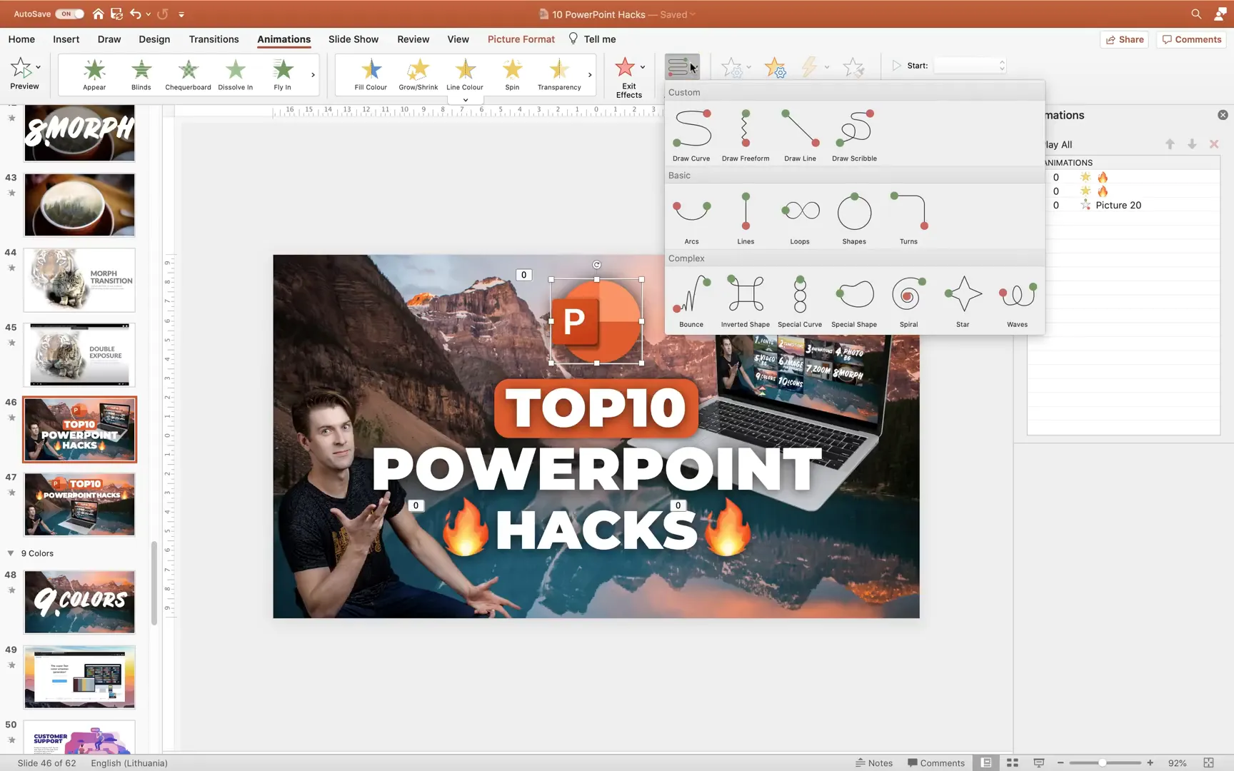Open the Start timing dropdown
The width and height of the screenshot is (1234, 771).
click(969, 65)
